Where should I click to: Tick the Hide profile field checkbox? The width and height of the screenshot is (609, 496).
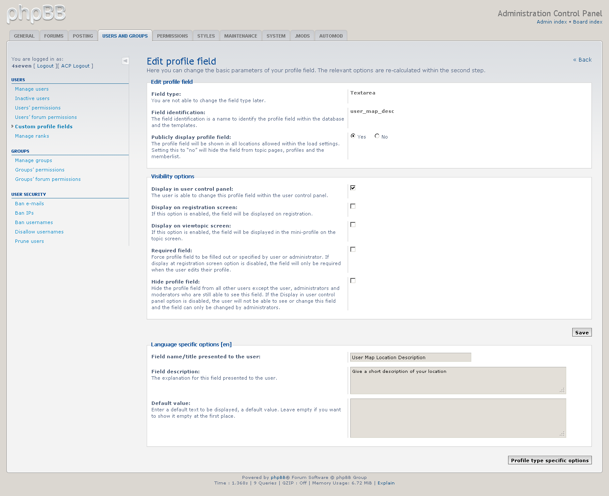[353, 280]
